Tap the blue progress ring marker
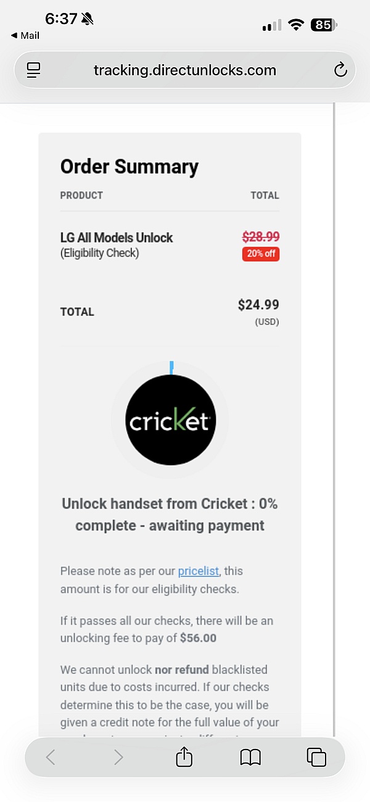Viewport: 370px width, 802px height. click(171, 367)
